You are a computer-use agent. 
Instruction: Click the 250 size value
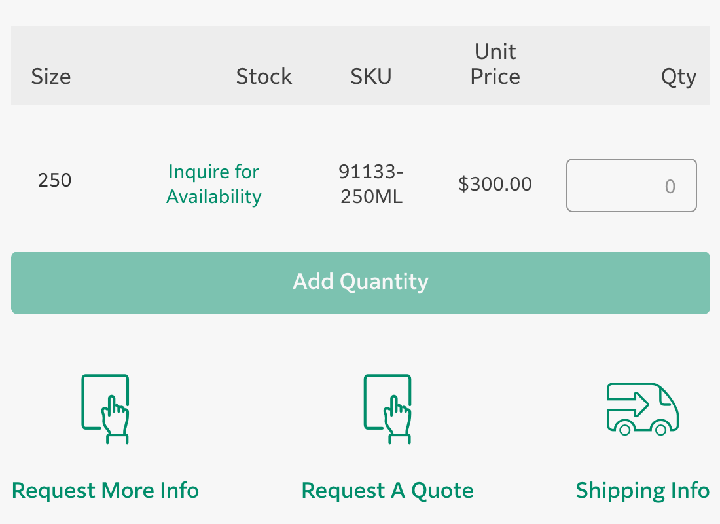tap(54, 180)
